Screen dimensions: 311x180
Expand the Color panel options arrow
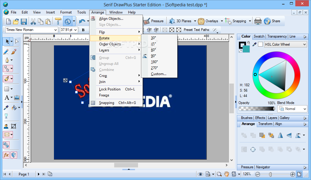305,37
